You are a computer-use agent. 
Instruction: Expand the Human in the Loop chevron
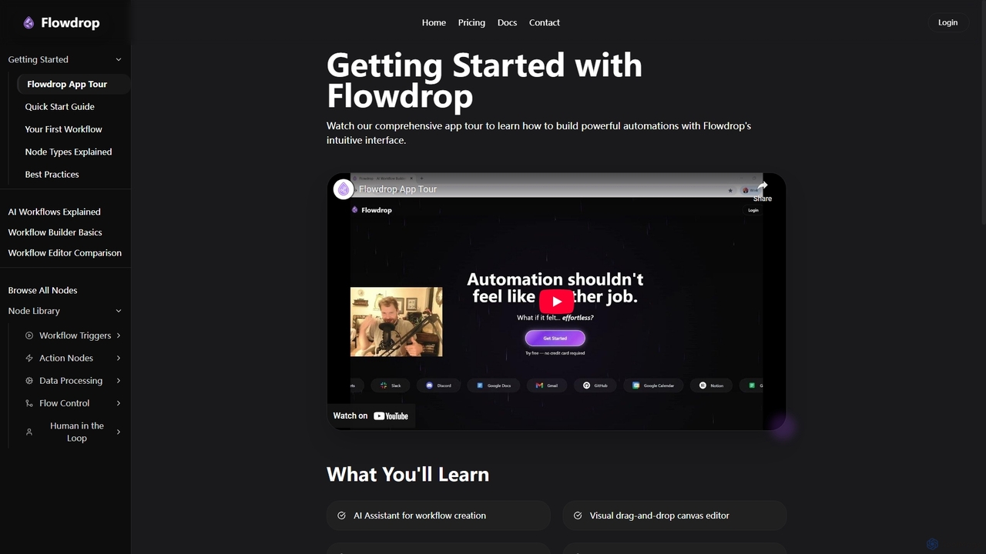point(119,432)
